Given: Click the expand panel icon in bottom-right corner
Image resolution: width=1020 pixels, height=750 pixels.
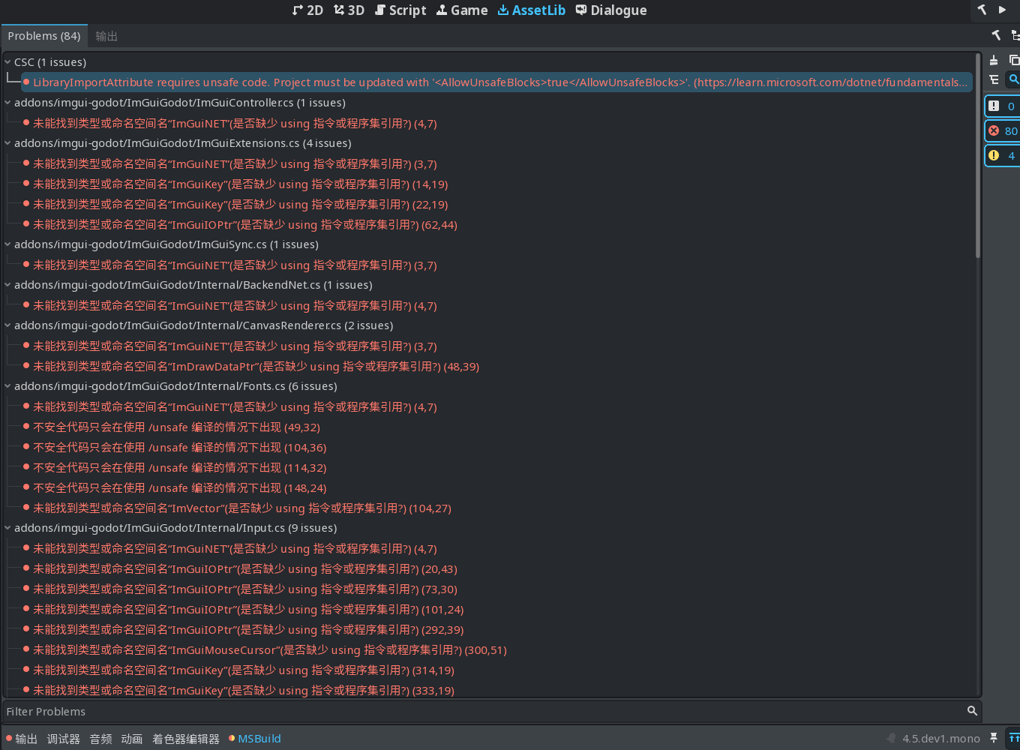Looking at the screenshot, I should tap(1014, 738).
